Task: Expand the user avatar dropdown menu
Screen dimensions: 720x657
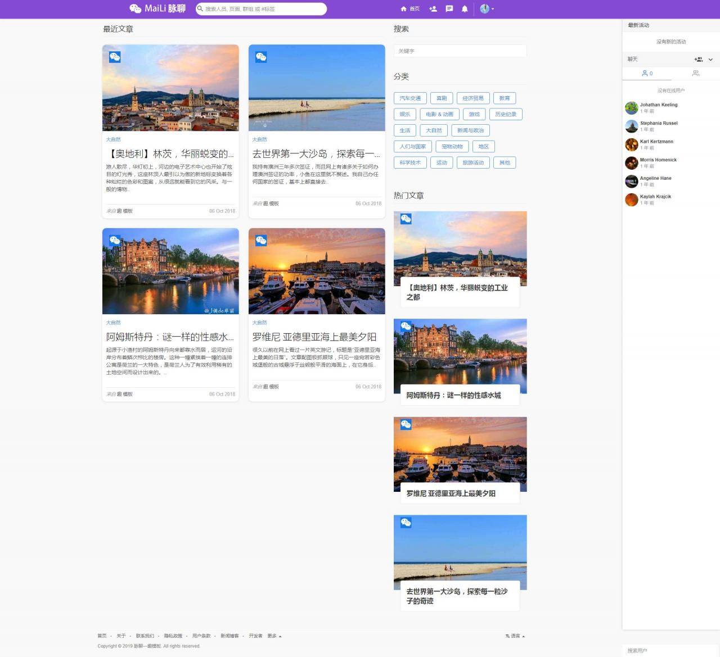Action: (x=487, y=9)
